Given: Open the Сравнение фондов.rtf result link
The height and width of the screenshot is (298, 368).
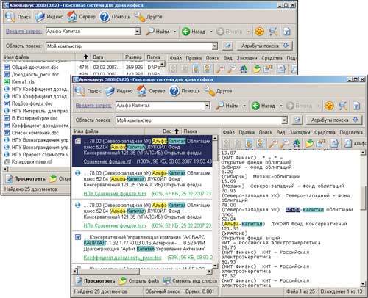Looking at the screenshot, I should (107, 161).
